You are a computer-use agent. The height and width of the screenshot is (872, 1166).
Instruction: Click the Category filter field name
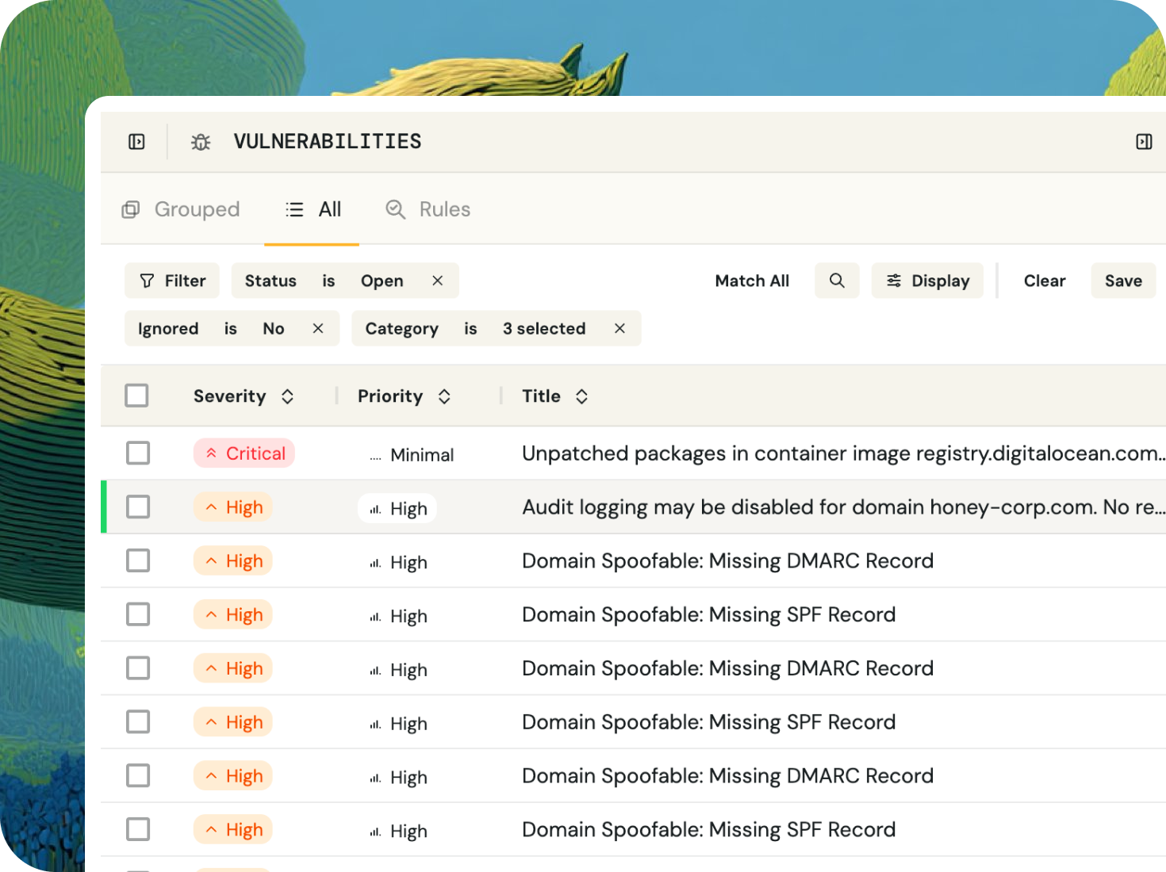(x=401, y=328)
